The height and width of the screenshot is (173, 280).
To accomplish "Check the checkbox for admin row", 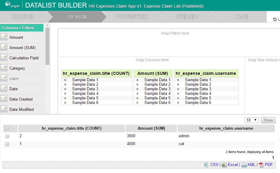I will pyautogui.click(x=7, y=136).
